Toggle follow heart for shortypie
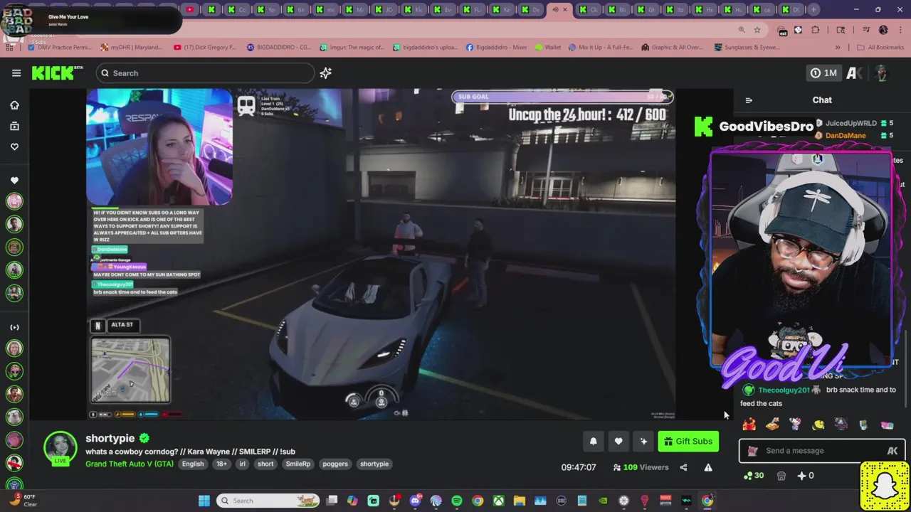 pyautogui.click(x=618, y=442)
